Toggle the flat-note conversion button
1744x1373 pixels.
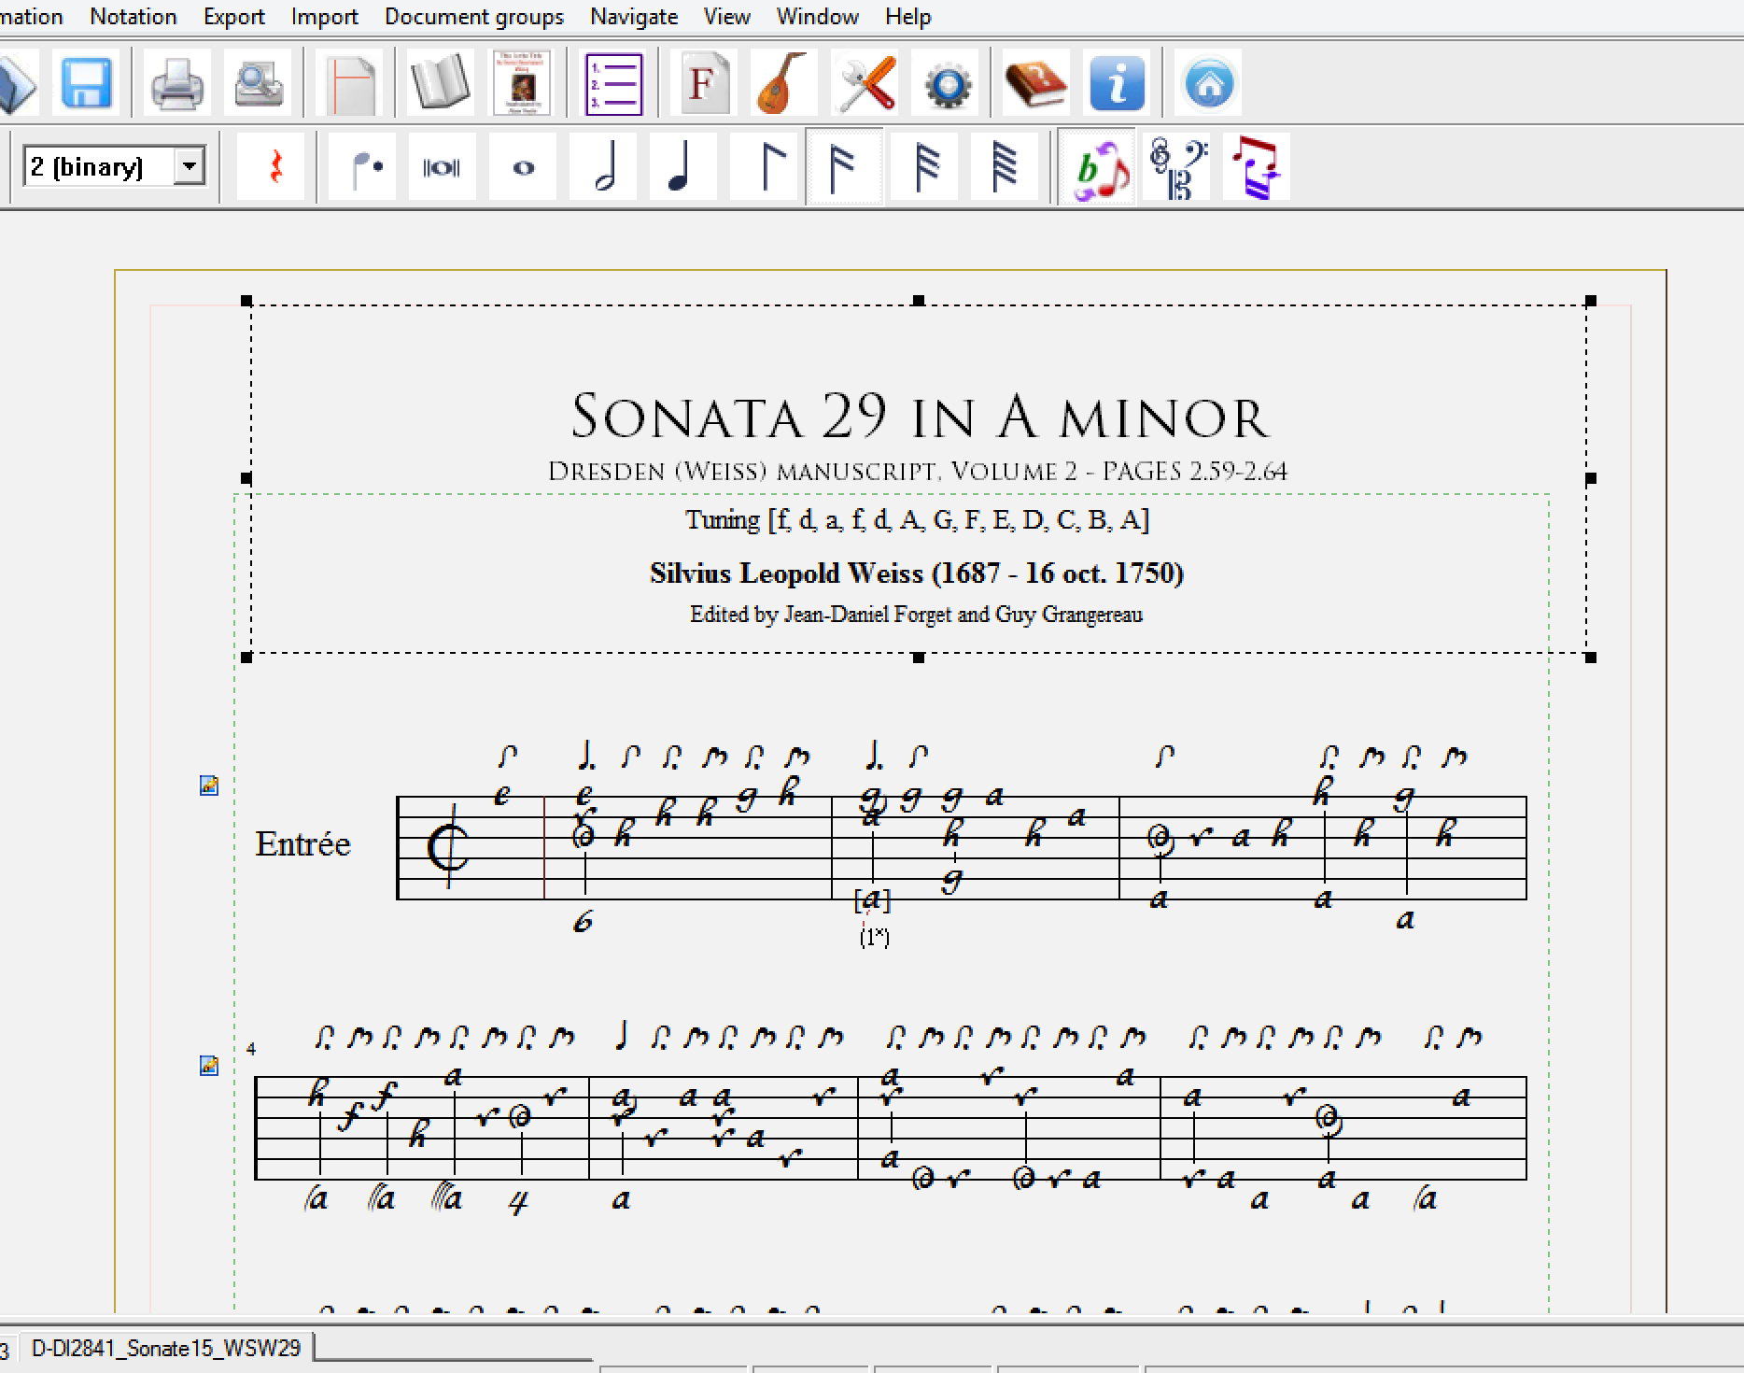point(1098,169)
